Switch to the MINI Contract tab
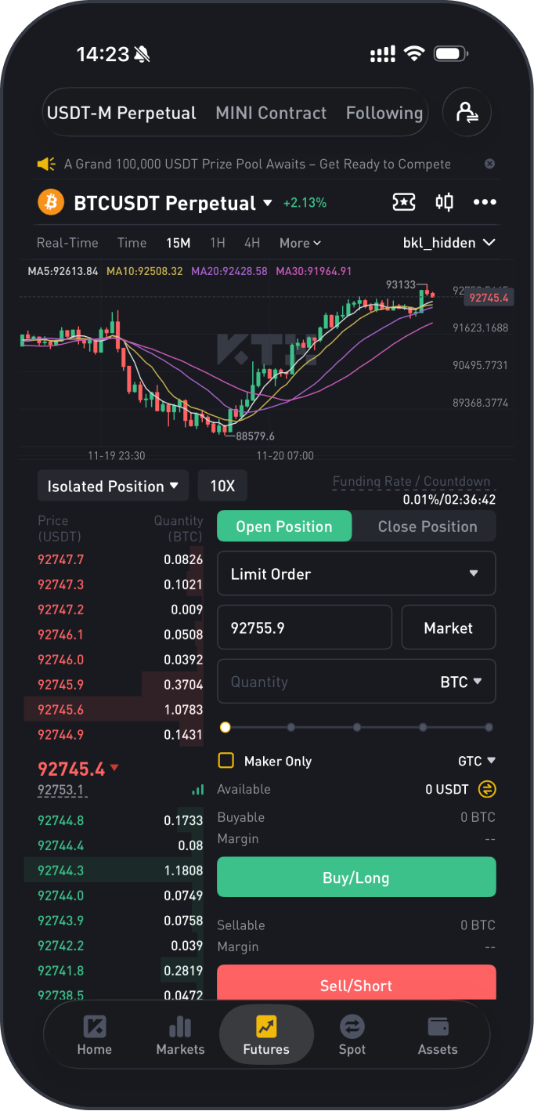This screenshot has height=1111, width=534. pyautogui.click(x=271, y=113)
